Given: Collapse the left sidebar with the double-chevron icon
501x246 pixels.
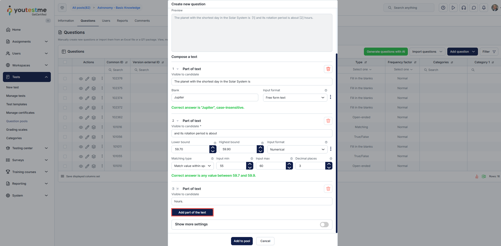Looking at the screenshot, I should coord(48,21).
